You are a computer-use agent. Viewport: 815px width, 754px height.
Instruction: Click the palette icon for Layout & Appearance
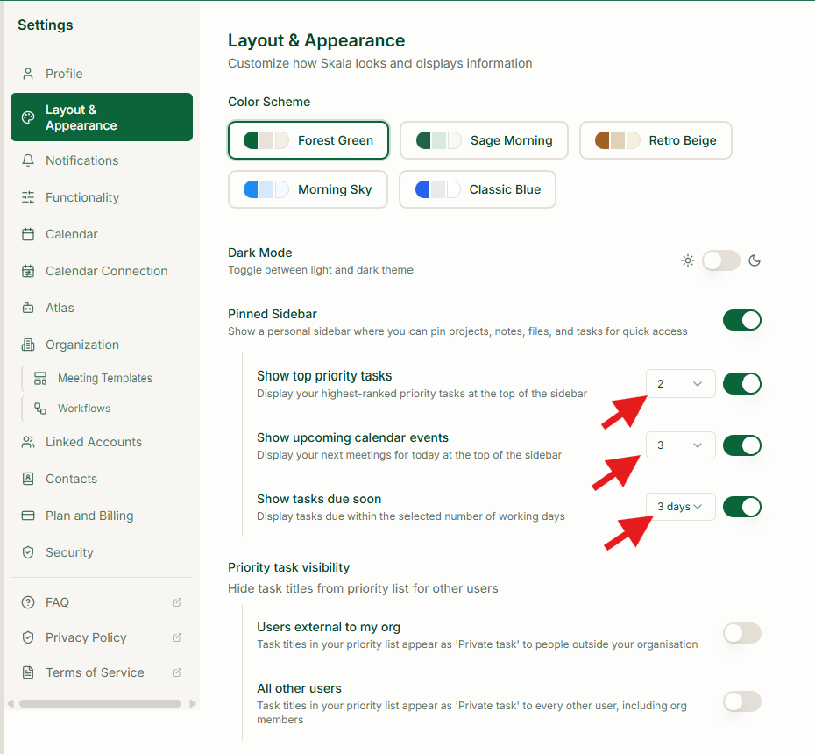[28, 117]
